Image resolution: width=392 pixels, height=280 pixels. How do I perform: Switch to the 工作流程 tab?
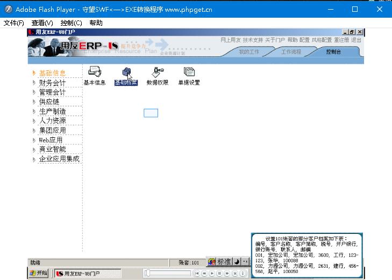click(x=291, y=52)
